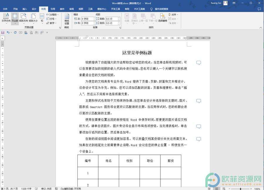
Task: Click the comment icon beside the first paragraph
Action: [x=199, y=63]
